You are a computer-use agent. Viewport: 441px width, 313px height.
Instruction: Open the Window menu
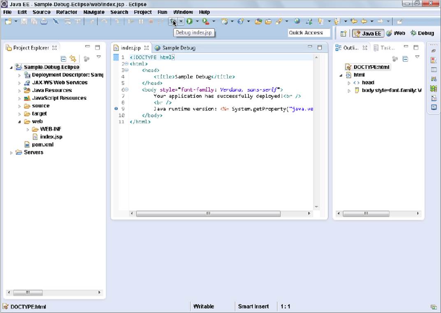183,12
